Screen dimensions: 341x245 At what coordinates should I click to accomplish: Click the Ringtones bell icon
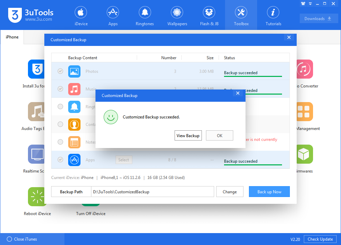click(74, 107)
